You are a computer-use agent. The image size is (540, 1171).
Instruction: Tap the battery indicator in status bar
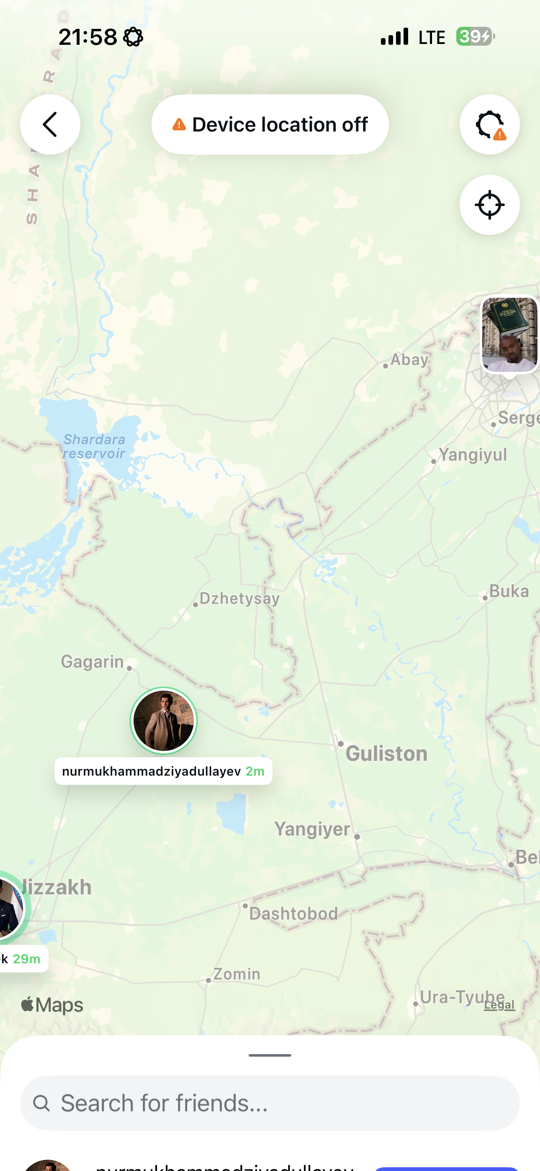(x=476, y=36)
